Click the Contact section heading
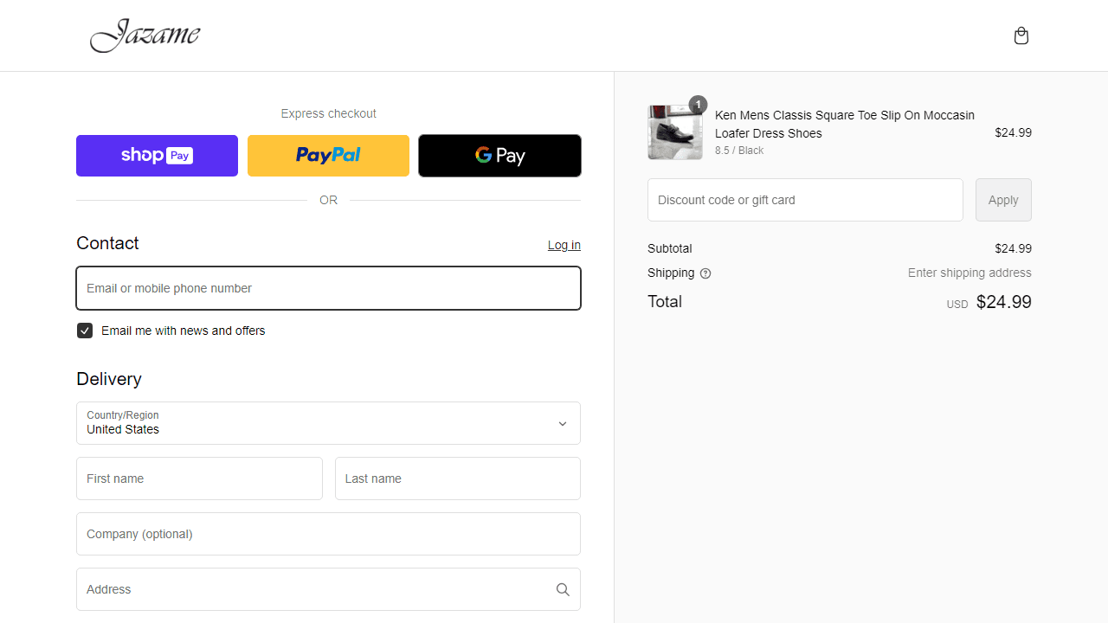Screen dimensions: 1108x623 point(107,243)
